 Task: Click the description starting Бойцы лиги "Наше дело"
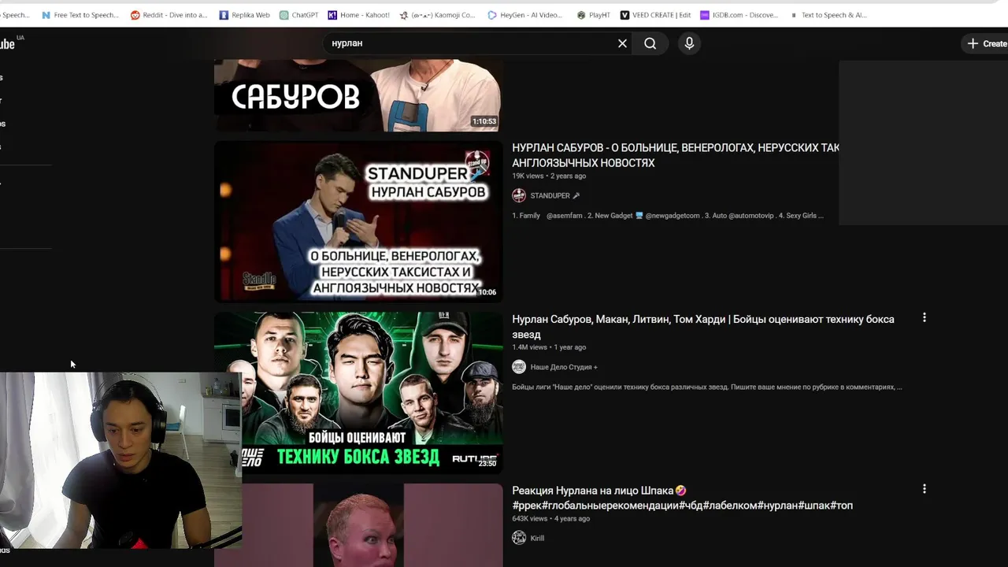707,387
